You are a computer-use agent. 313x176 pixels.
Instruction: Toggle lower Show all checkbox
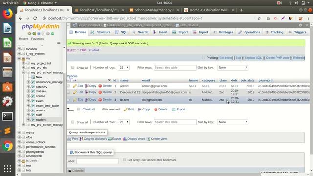pos(73,122)
